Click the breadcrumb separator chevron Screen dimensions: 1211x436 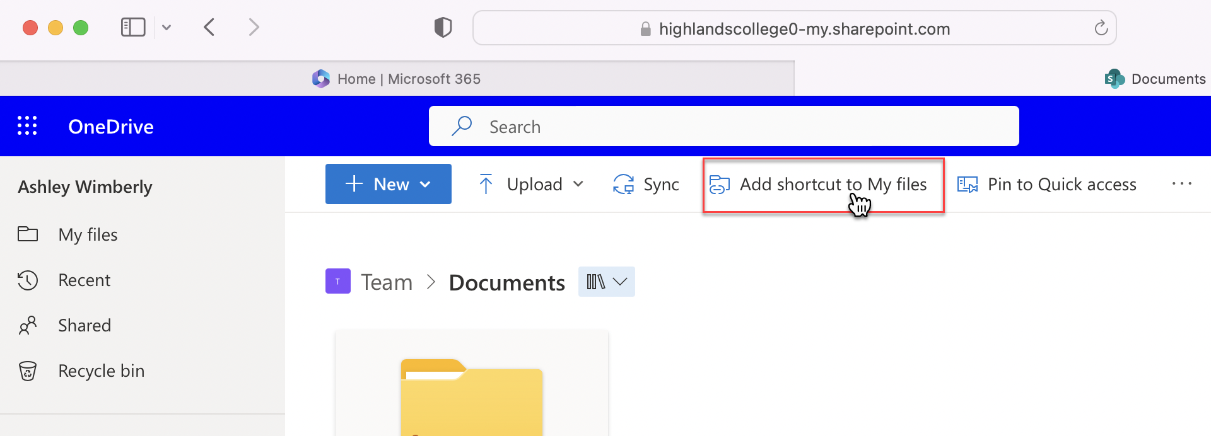(431, 282)
